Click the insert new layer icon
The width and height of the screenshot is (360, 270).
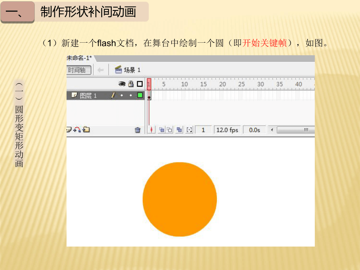69,130
